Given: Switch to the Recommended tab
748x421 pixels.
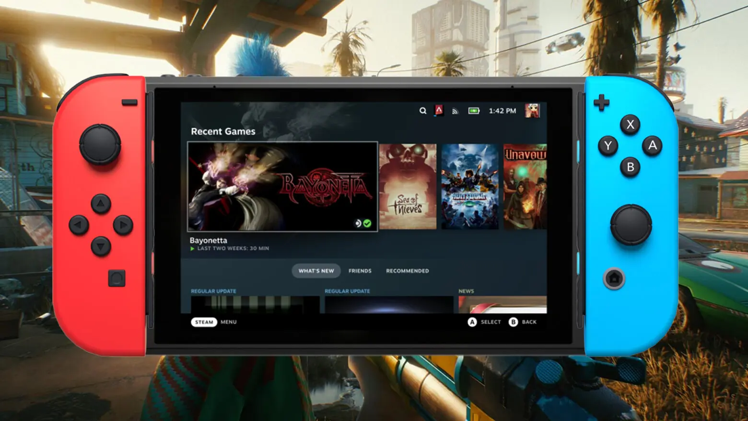Looking at the screenshot, I should pos(408,271).
